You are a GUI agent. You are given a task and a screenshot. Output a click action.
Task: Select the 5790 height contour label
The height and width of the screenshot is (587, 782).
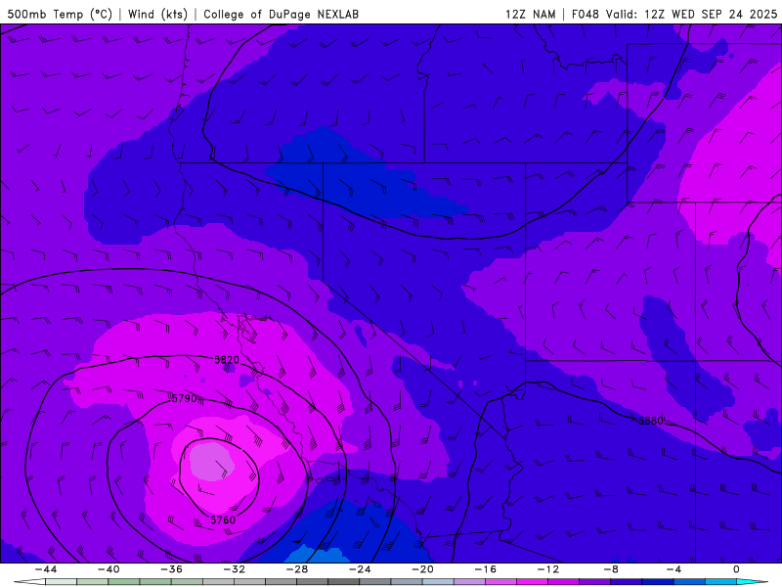185,398
